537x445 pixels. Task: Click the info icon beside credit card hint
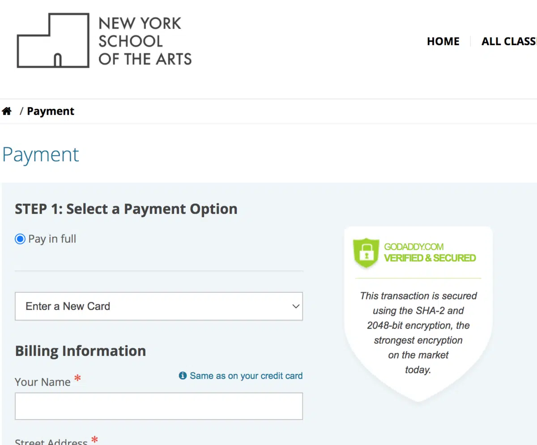click(x=183, y=376)
